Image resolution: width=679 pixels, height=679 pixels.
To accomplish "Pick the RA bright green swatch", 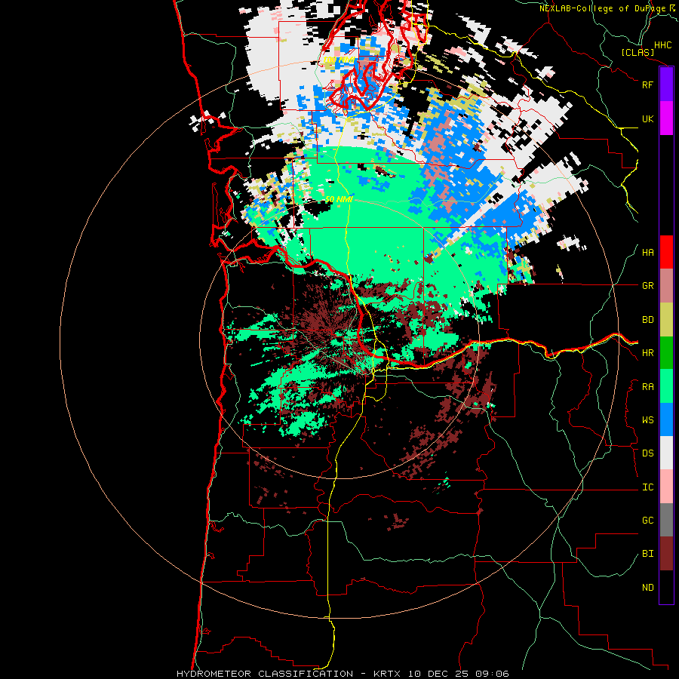I will [666, 386].
